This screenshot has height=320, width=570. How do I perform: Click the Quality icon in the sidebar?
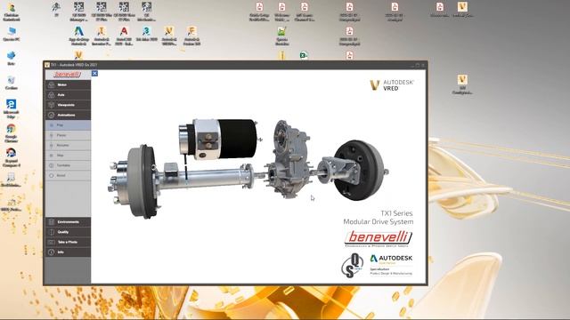[x=52, y=232]
